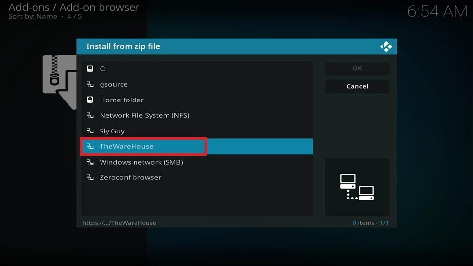Click the network computers preview thumbnail
This screenshot has width=473, height=266.
pos(357,187)
